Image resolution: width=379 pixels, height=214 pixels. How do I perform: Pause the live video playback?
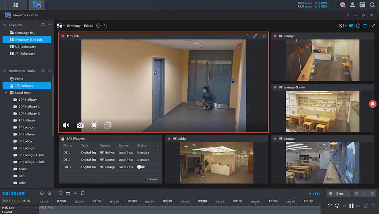pyautogui.click(x=351, y=206)
